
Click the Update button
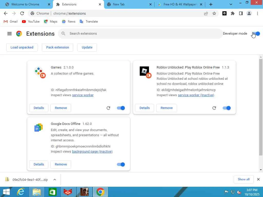click(x=87, y=47)
